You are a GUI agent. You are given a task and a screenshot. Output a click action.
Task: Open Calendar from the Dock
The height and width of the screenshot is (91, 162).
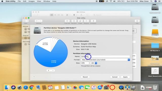tap(50, 87)
